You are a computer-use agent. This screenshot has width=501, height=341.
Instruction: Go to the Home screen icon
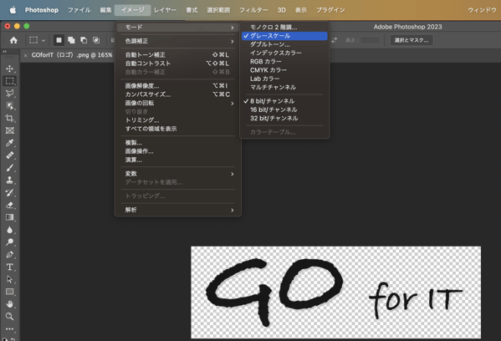13,40
